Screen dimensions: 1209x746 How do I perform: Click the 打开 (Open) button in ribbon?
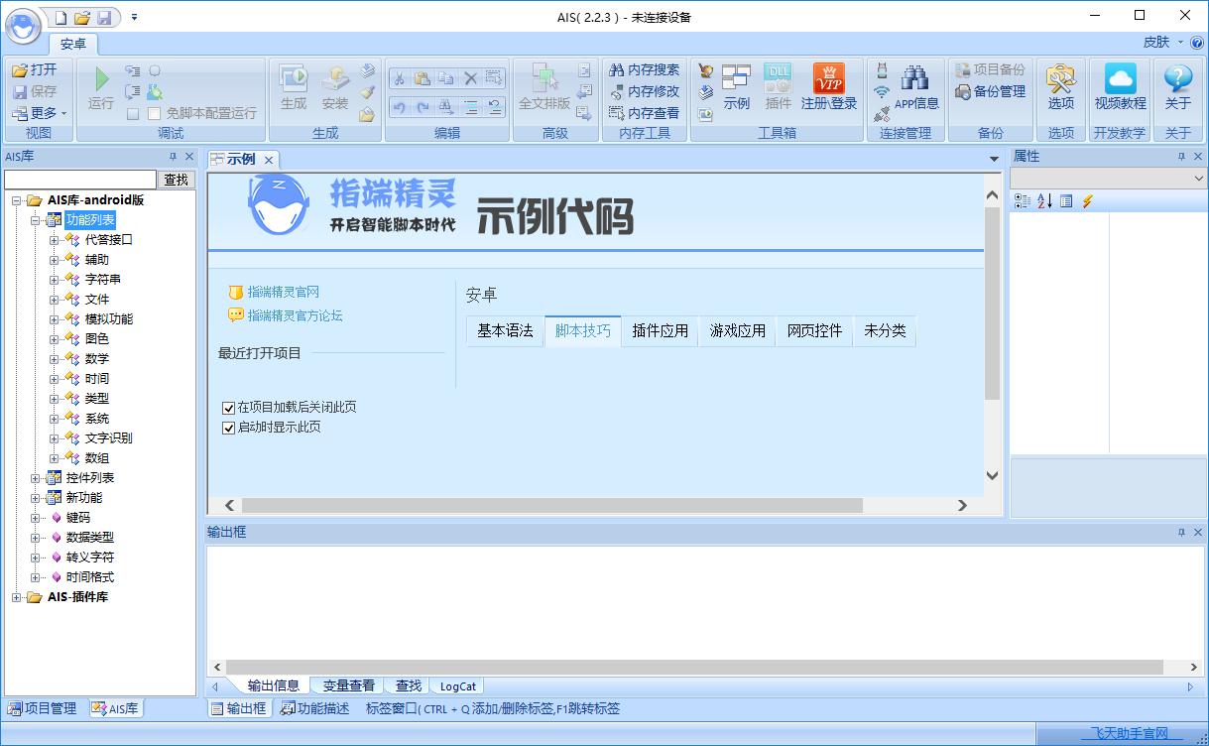pyautogui.click(x=35, y=69)
